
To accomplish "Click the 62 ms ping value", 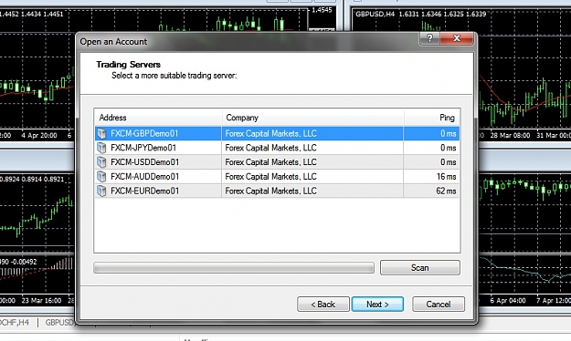I will 446,191.
